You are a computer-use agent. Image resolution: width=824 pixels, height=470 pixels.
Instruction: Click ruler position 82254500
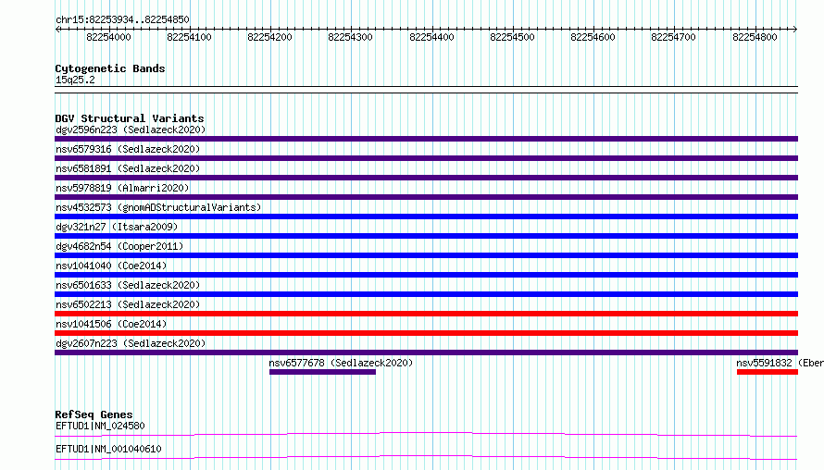coord(512,37)
